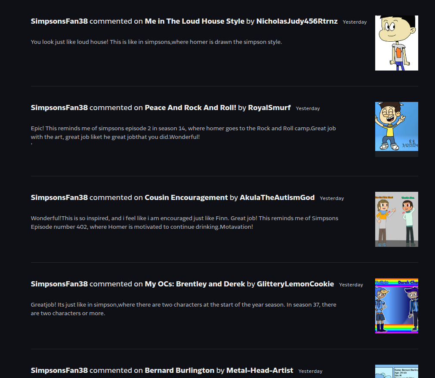Open the rainbow-bordered Brentley and Derek thumbnail

[396, 306]
